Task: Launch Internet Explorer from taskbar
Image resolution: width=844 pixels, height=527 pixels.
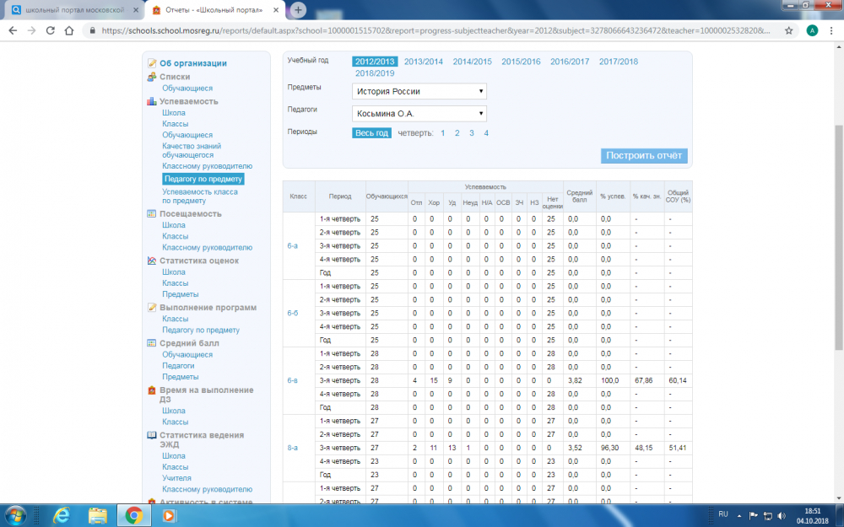Action: coord(62,516)
